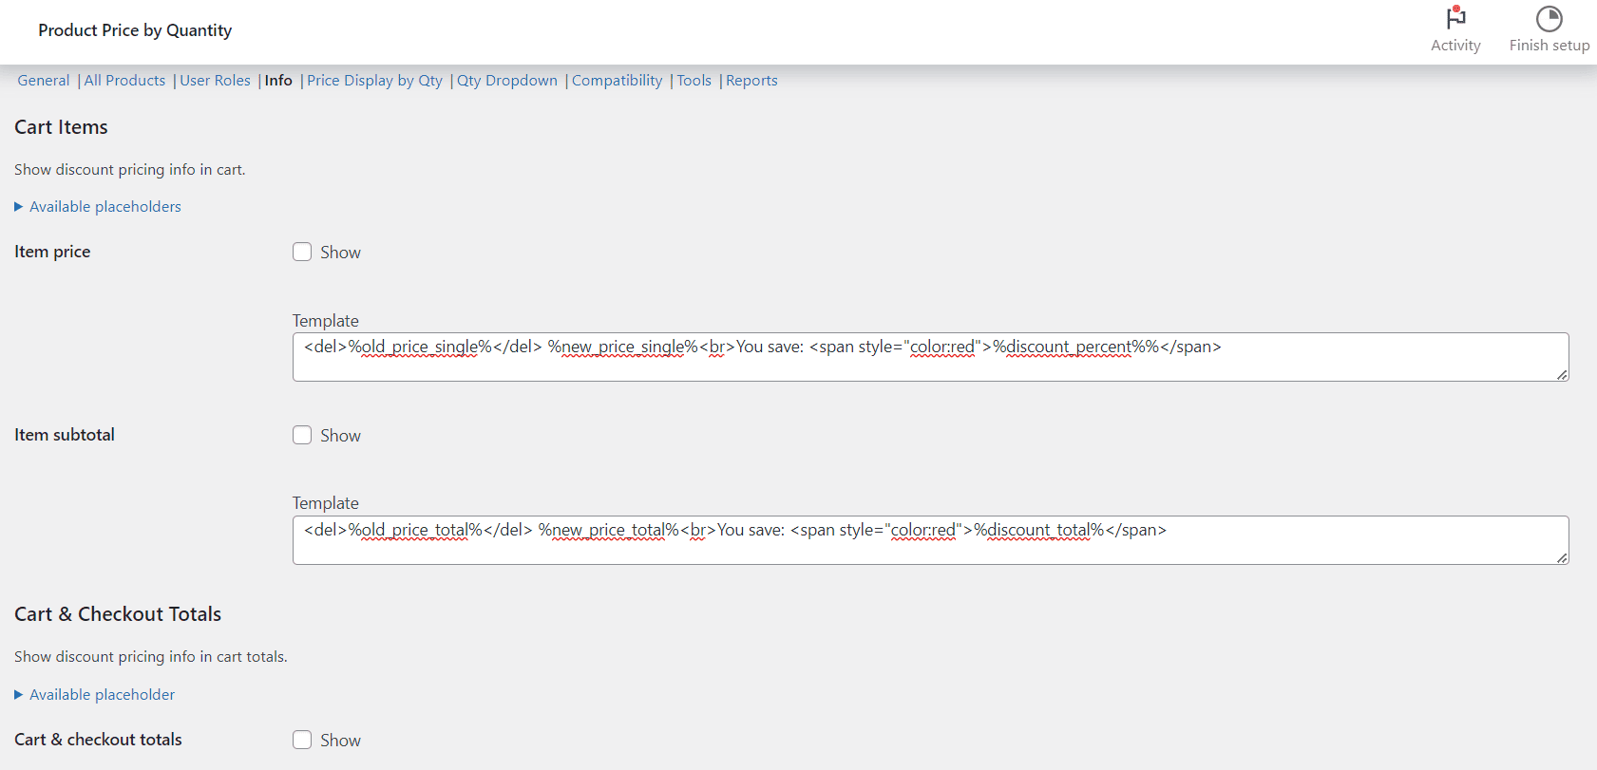1597x770 pixels.
Task: Click the Cart Items heading
Action: (x=61, y=127)
